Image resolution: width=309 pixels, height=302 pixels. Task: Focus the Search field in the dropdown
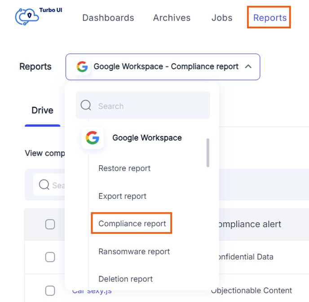pos(143,105)
